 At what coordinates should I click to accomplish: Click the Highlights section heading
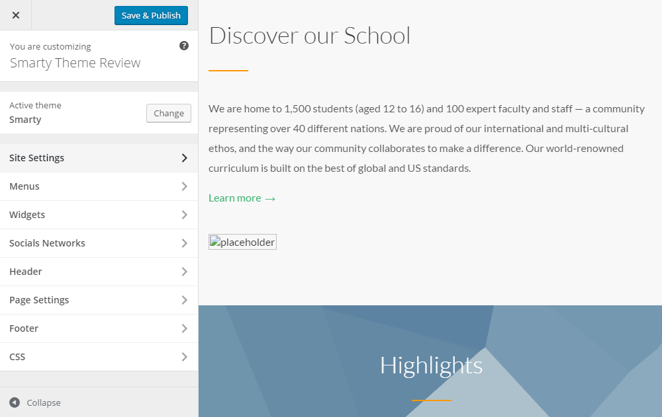[x=431, y=365]
